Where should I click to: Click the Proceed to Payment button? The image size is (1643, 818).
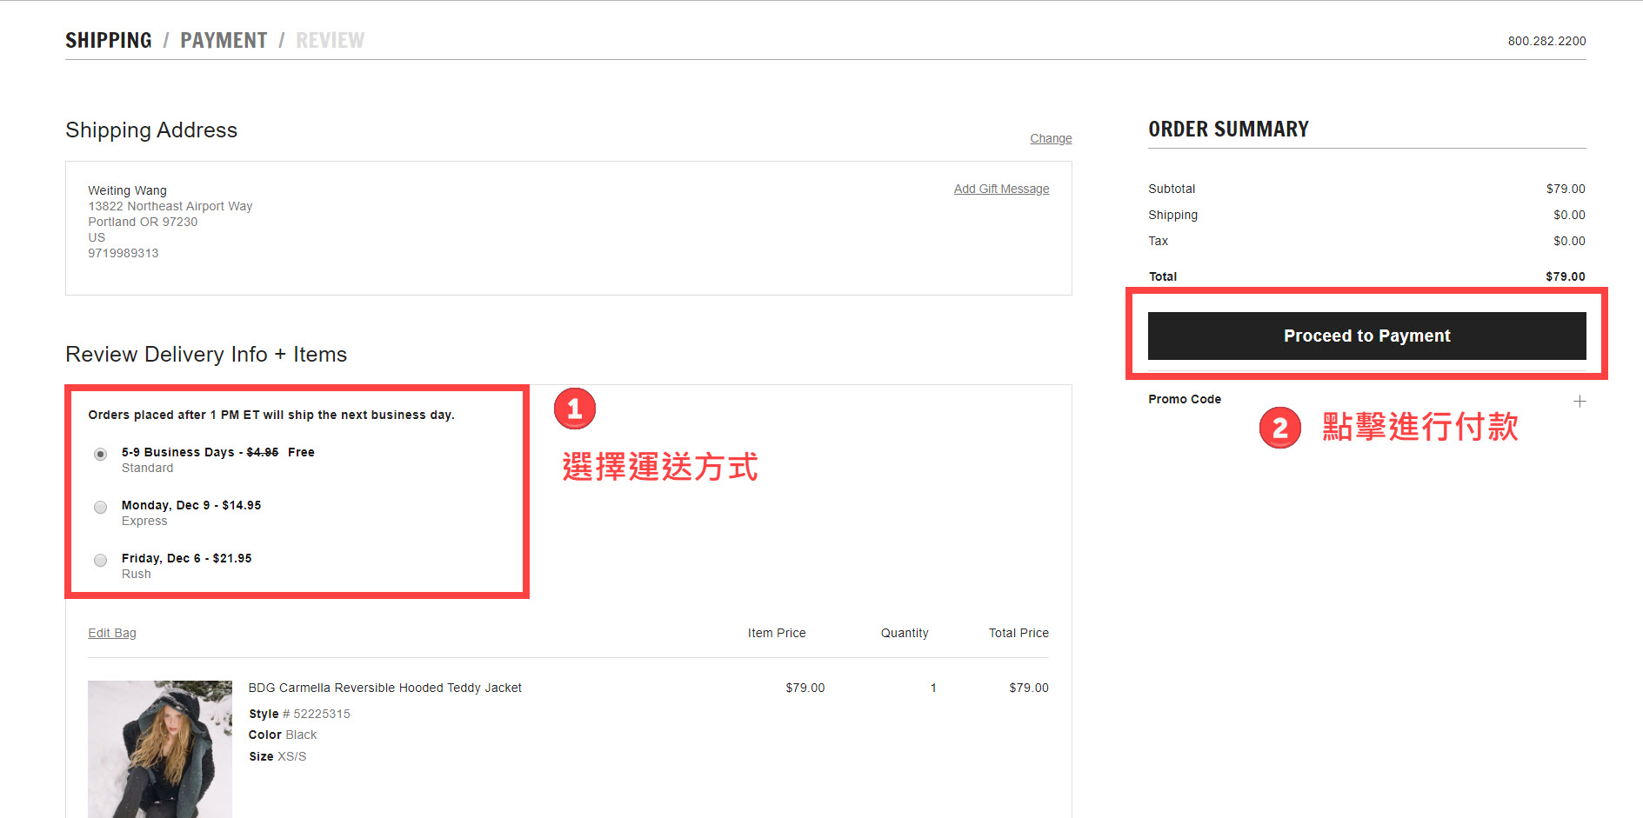point(1366,336)
